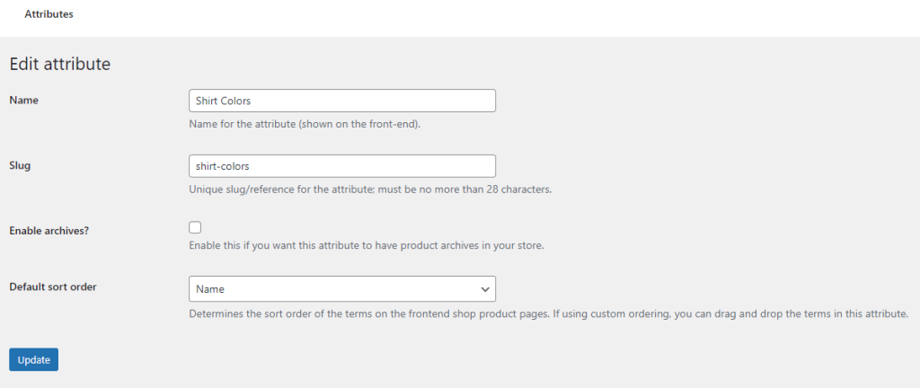Click the selected 'Name' value in sort dropdown

pos(210,289)
